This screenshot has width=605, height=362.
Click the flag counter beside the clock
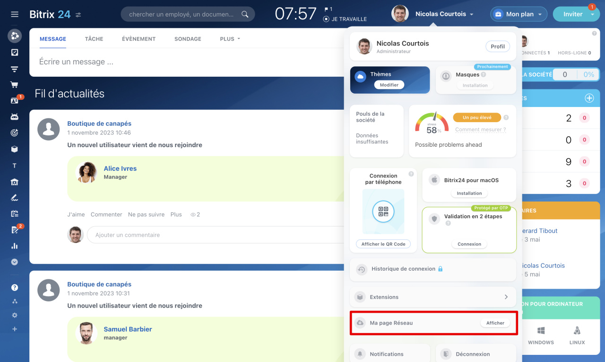click(x=328, y=9)
